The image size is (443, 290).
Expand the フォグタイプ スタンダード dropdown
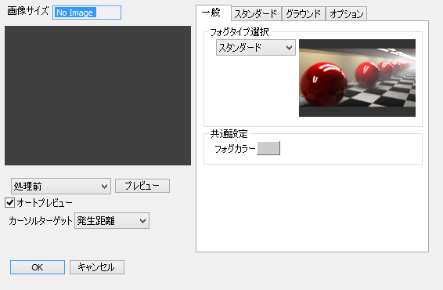(x=256, y=48)
